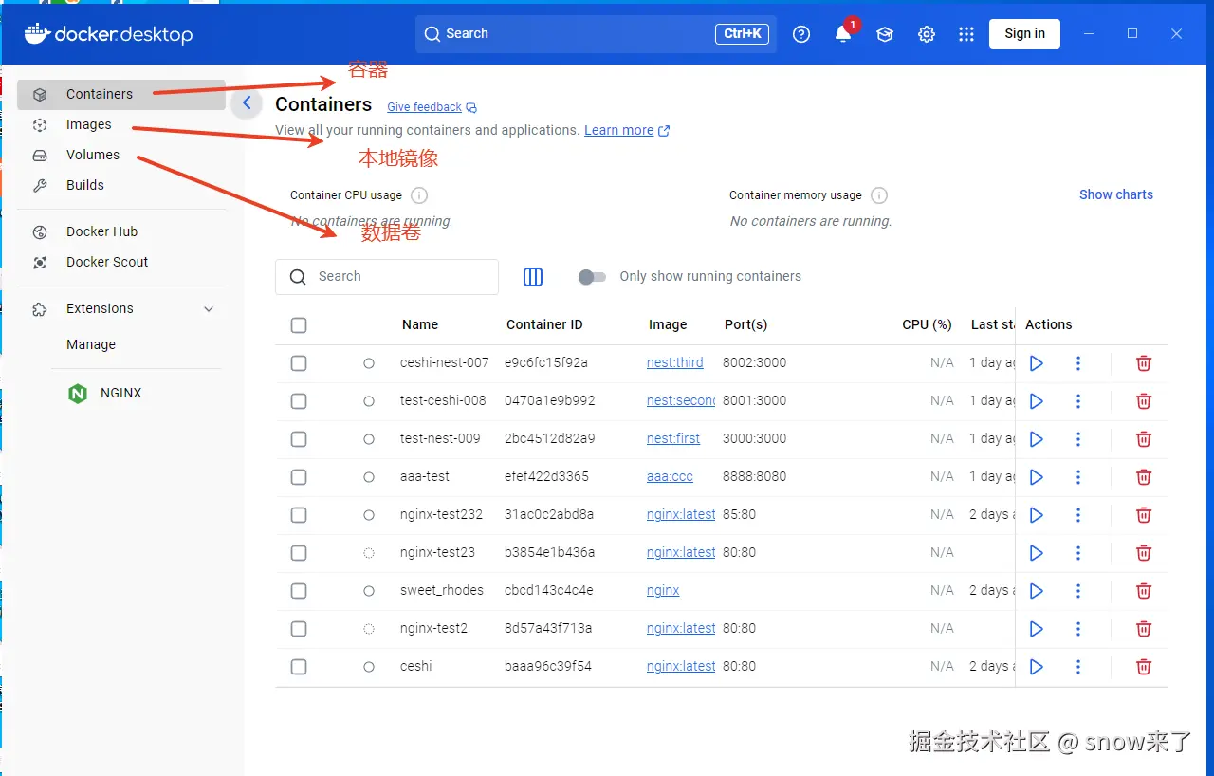Image resolution: width=1214 pixels, height=776 pixels.
Task: Click the Sign in button
Action: point(1024,34)
